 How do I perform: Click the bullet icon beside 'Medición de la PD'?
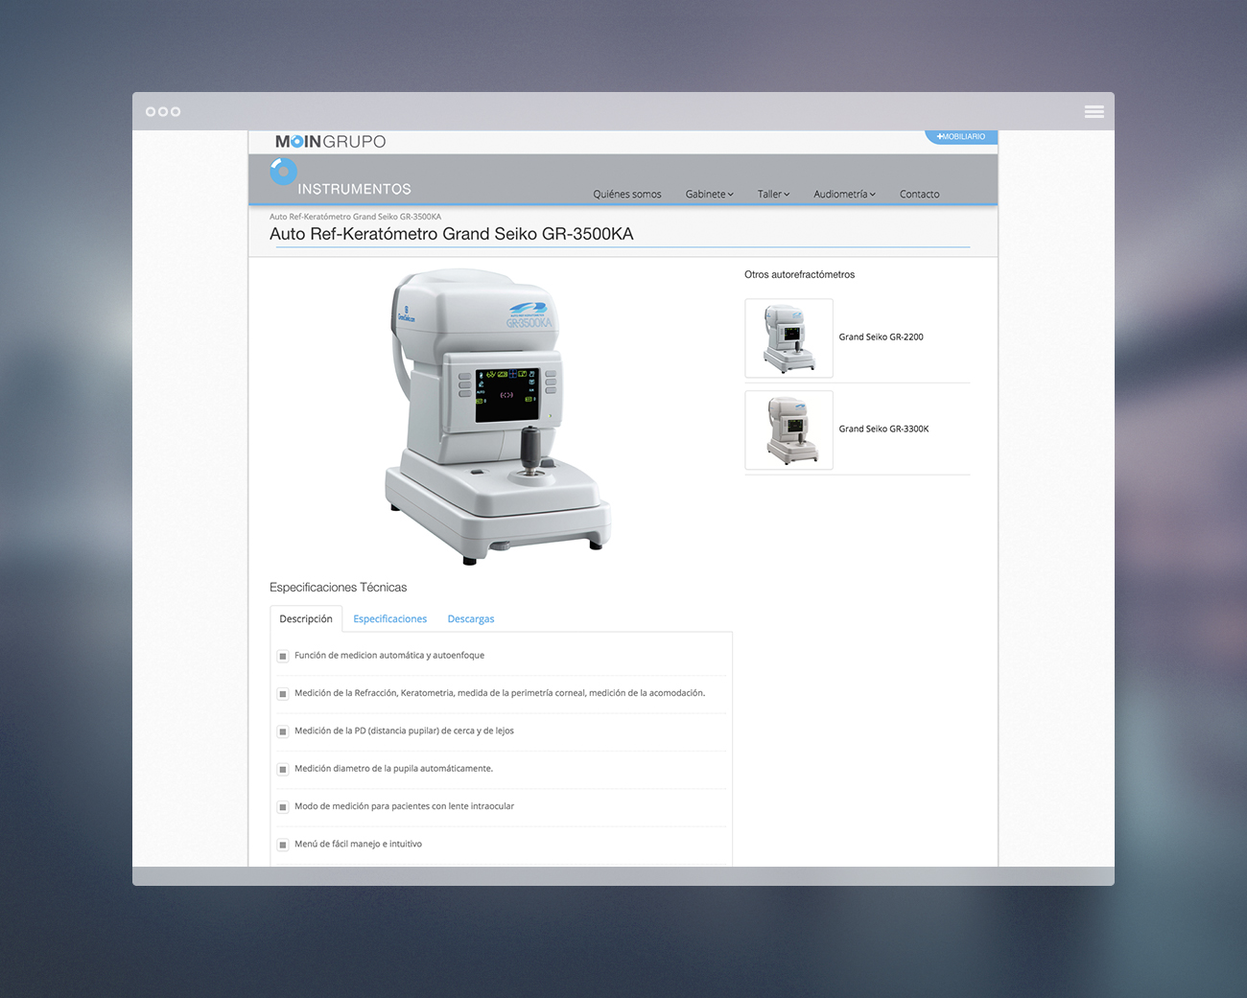click(283, 731)
